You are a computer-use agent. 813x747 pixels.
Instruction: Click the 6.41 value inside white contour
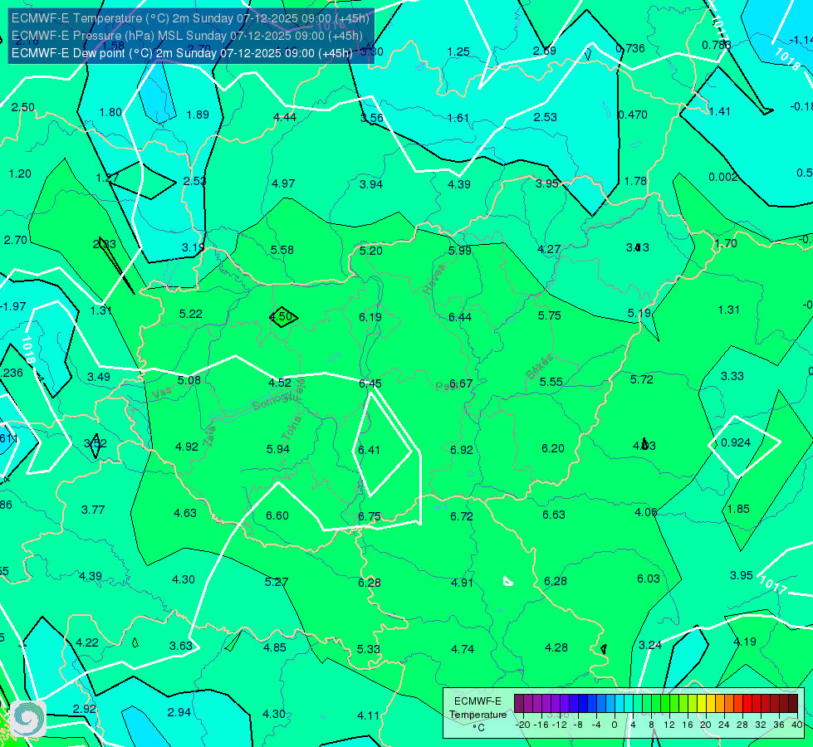click(x=370, y=450)
